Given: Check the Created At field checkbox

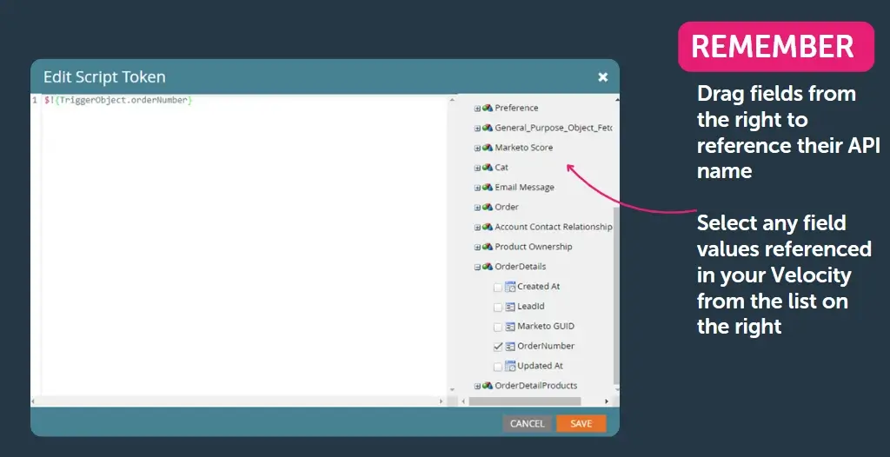Looking at the screenshot, I should [x=498, y=288].
